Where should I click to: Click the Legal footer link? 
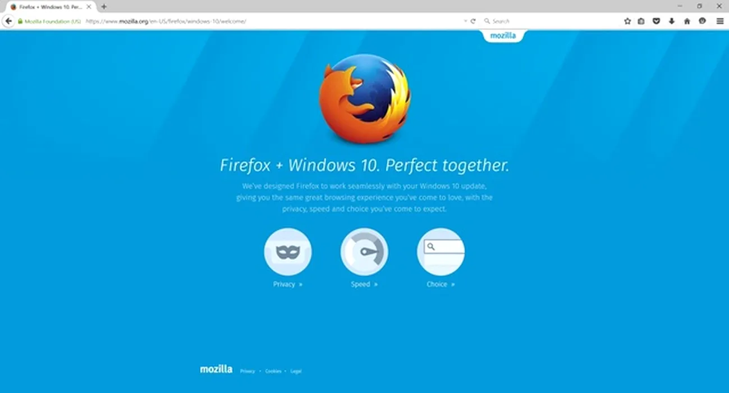pyautogui.click(x=296, y=371)
